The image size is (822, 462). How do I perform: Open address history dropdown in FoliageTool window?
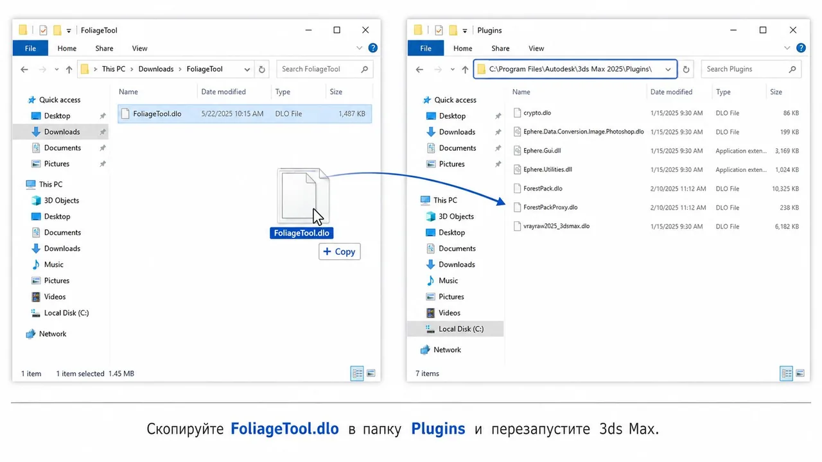(247, 69)
